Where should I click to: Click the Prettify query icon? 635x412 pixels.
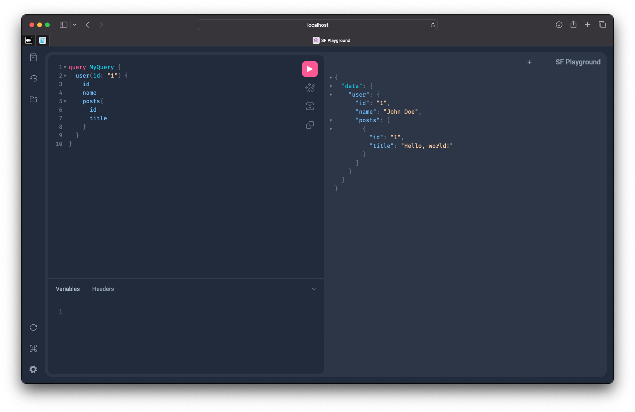point(310,88)
